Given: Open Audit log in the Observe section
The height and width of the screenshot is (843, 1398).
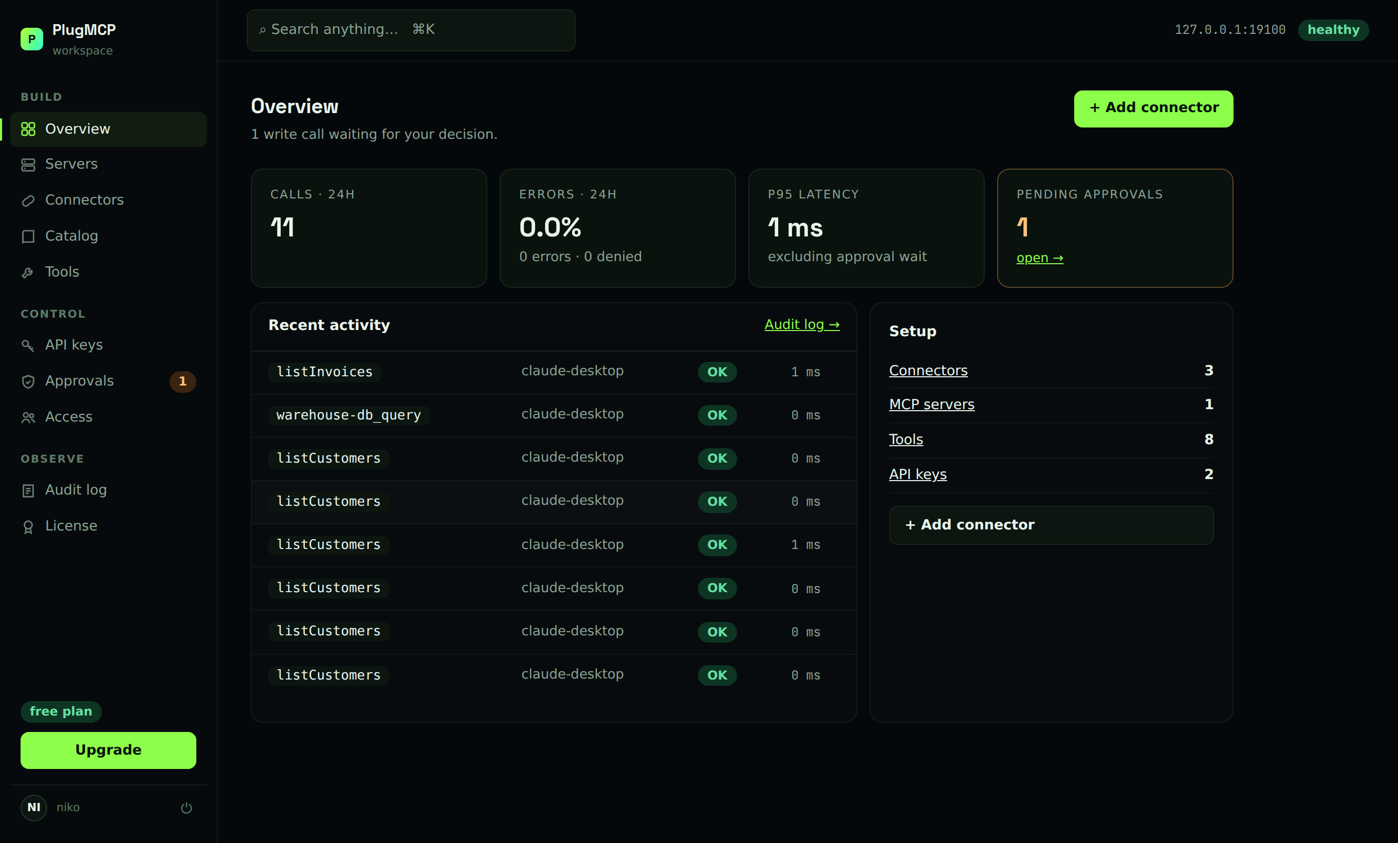Looking at the screenshot, I should (108, 490).
